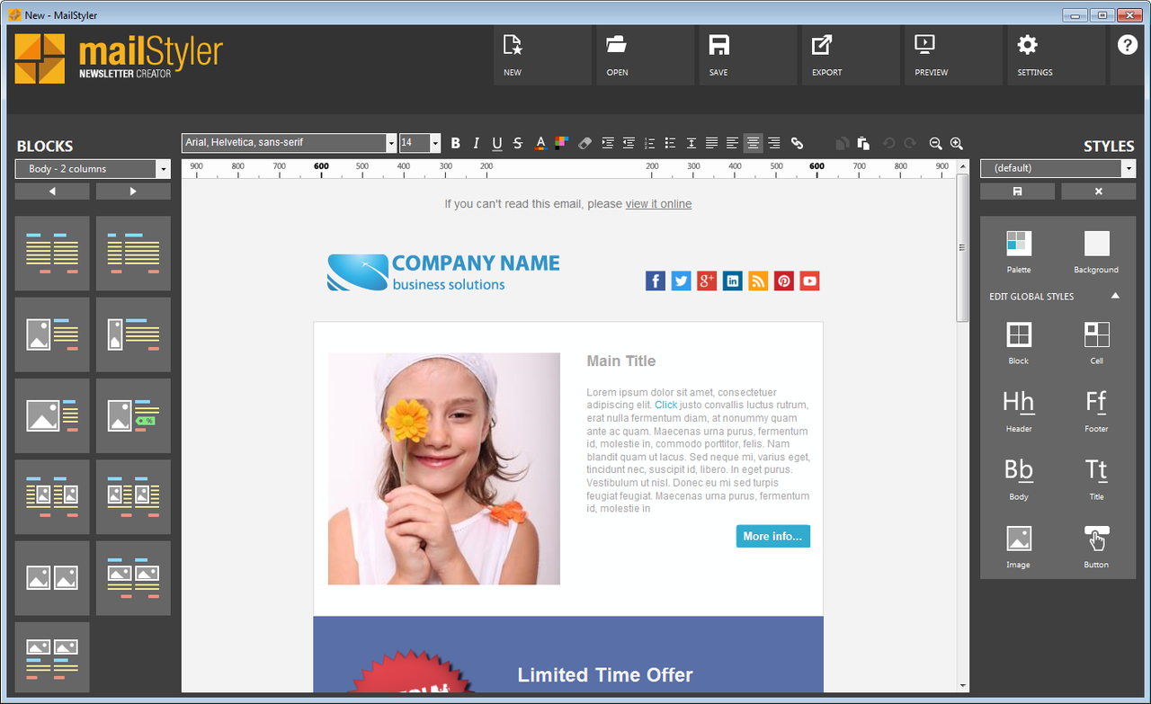Click the vertical scrollbar thumb
1151x704 pixels.
pyautogui.click(x=962, y=247)
